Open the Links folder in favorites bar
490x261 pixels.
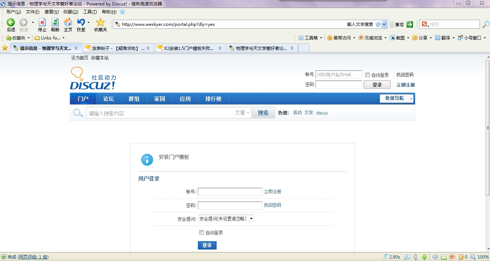tap(50, 38)
